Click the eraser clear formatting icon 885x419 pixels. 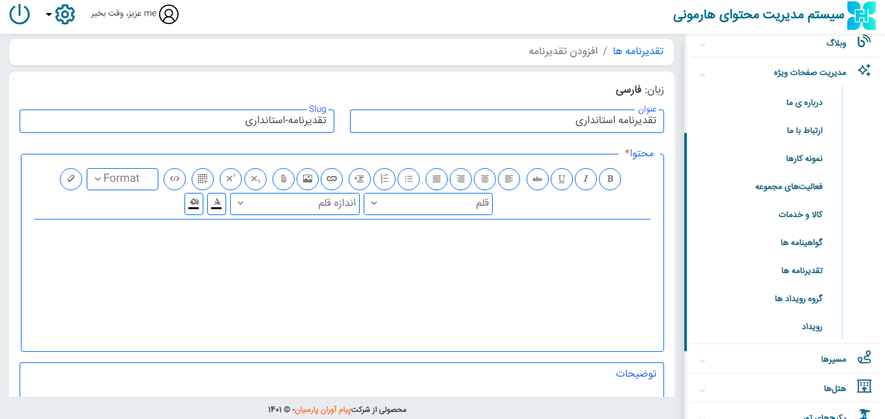(71, 179)
